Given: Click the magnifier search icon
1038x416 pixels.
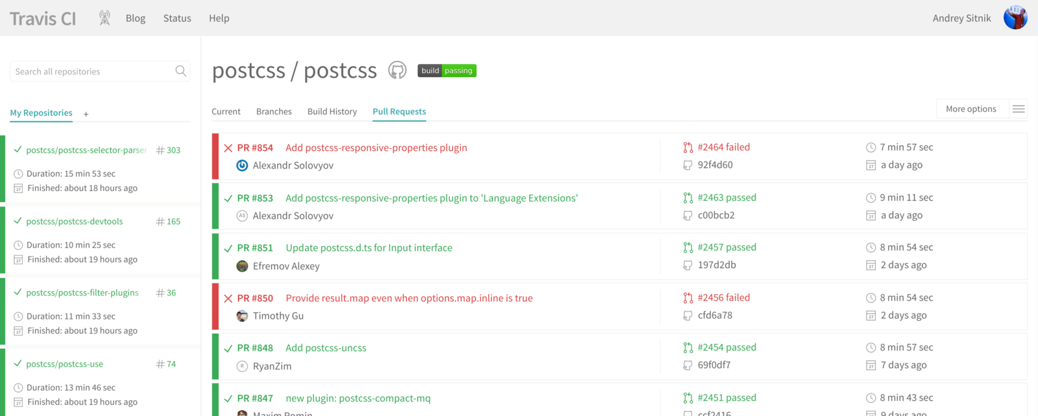Looking at the screenshot, I should 181,71.
